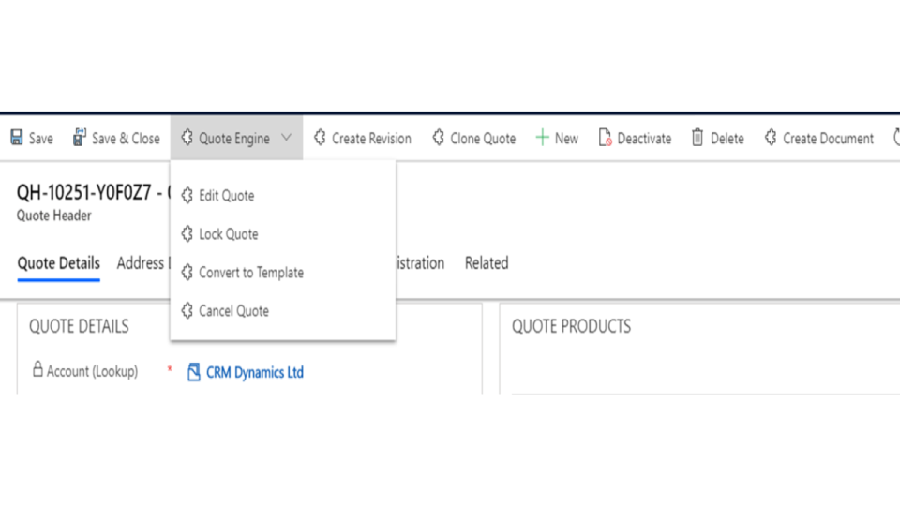Collapse the Quote Engine dropdown chevron
Image resolution: width=900 pixels, height=506 pixels.
tap(286, 138)
